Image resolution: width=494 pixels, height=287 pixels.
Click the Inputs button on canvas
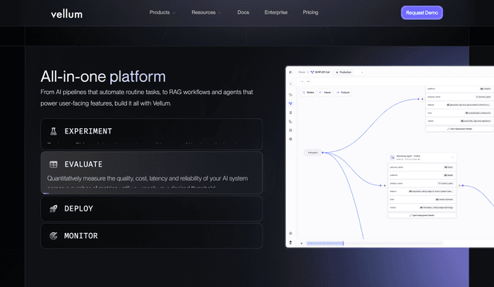[325, 93]
